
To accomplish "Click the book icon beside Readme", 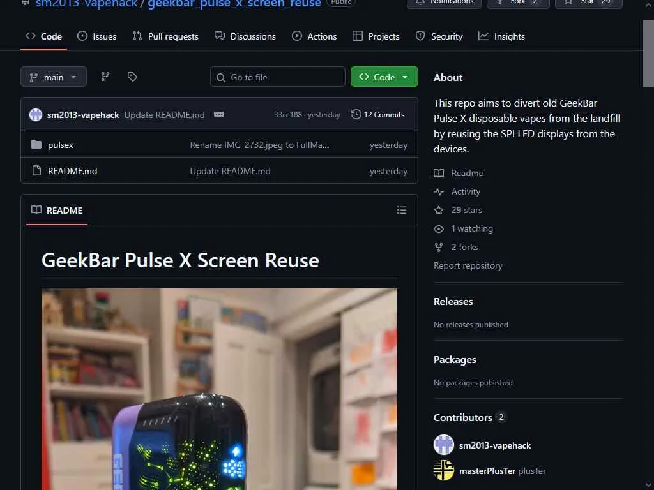I will 439,173.
